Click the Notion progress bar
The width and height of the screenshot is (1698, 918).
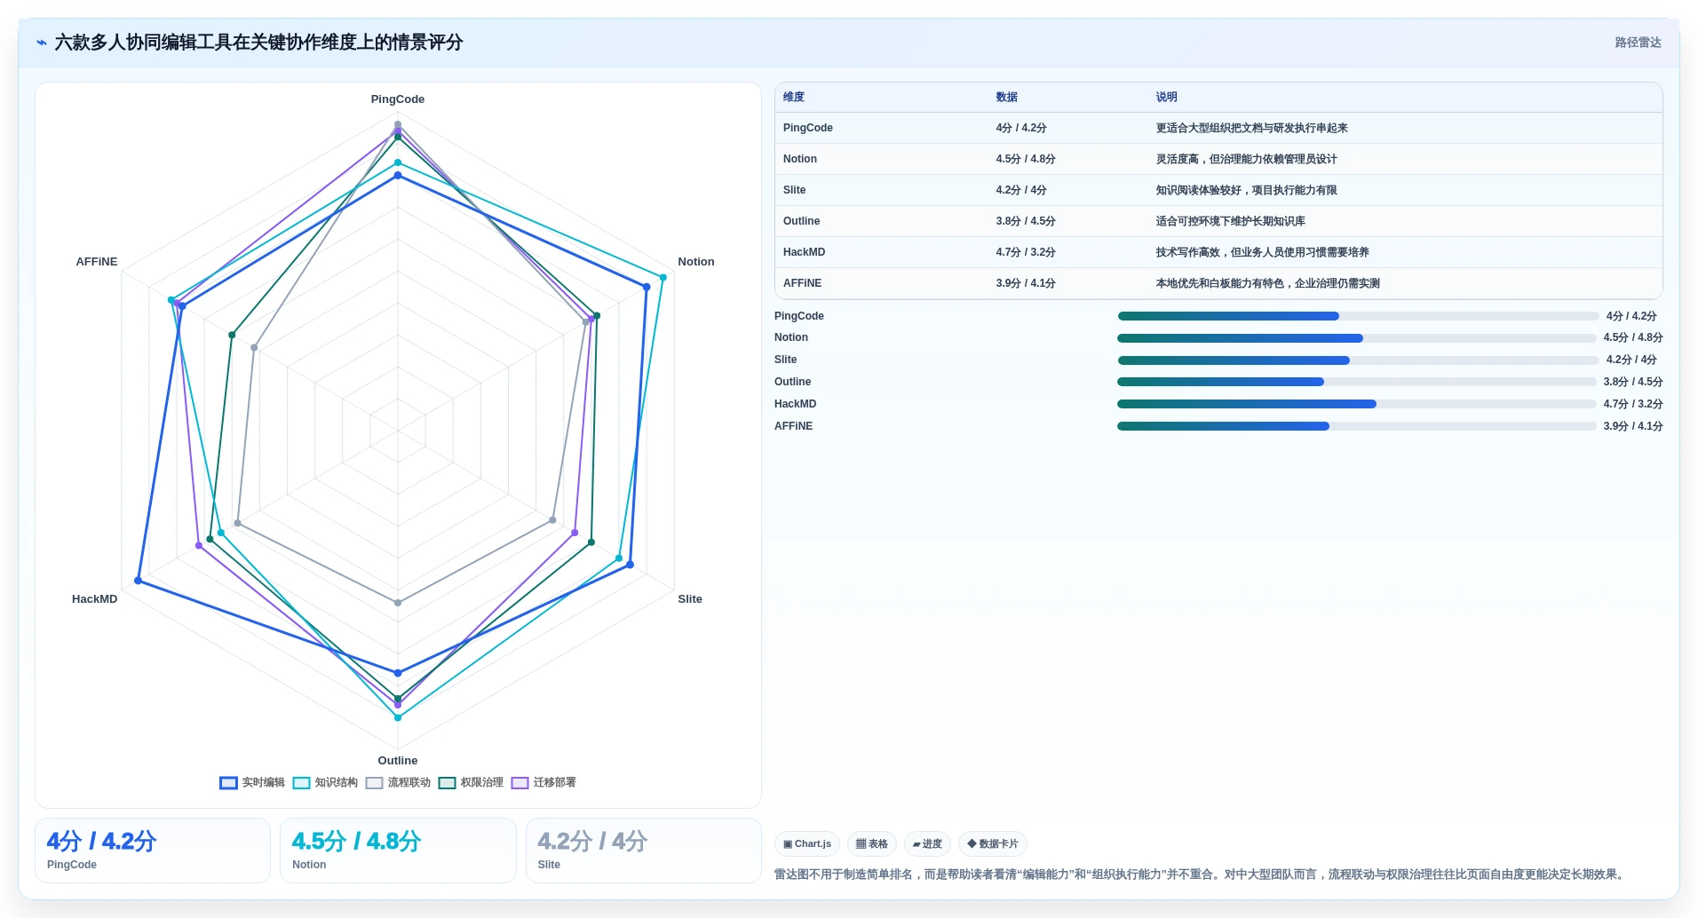1357,338
